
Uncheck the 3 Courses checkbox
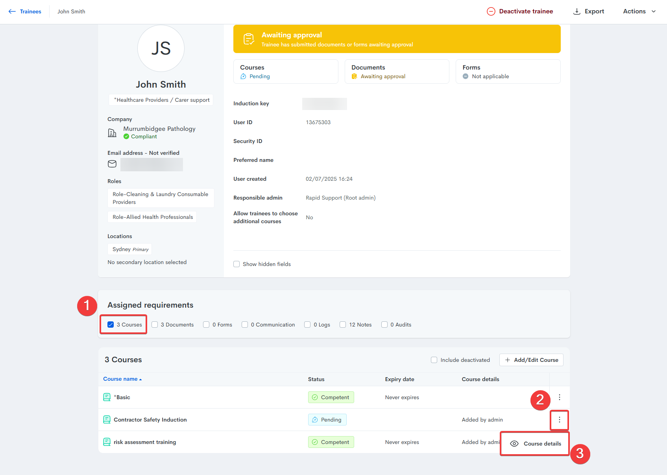pyautogui.click(x=111, y=325)
